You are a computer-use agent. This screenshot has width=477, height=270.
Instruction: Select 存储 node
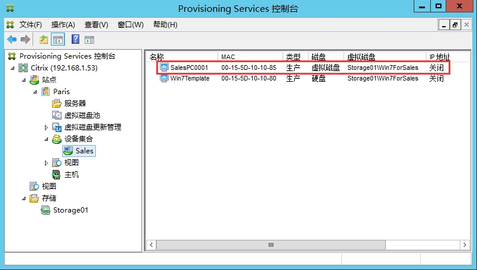click(x=49, y=198)
